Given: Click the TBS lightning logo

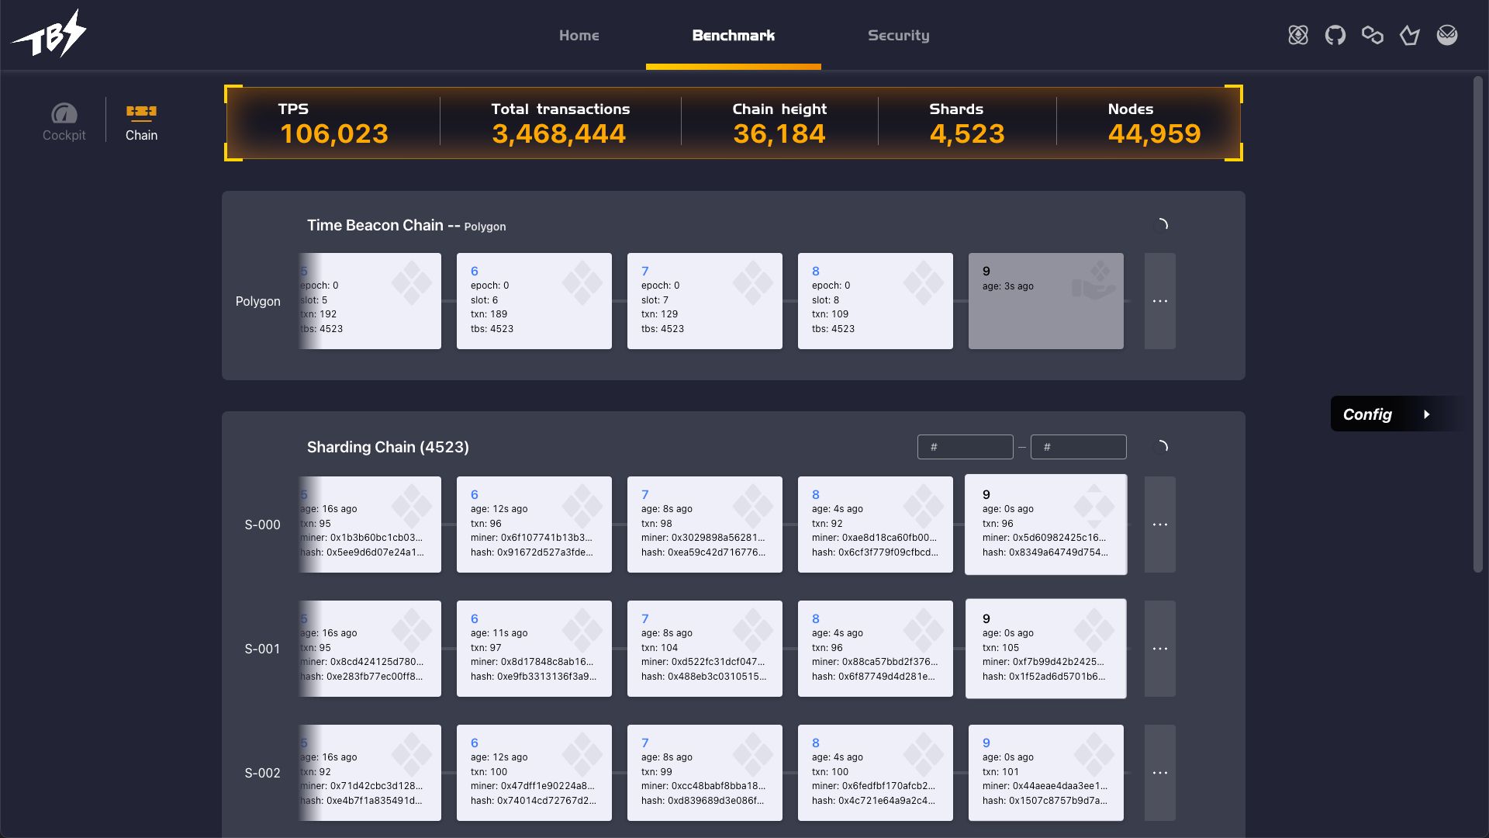Looking at the screenshot, I should click(x=49, y=34).
